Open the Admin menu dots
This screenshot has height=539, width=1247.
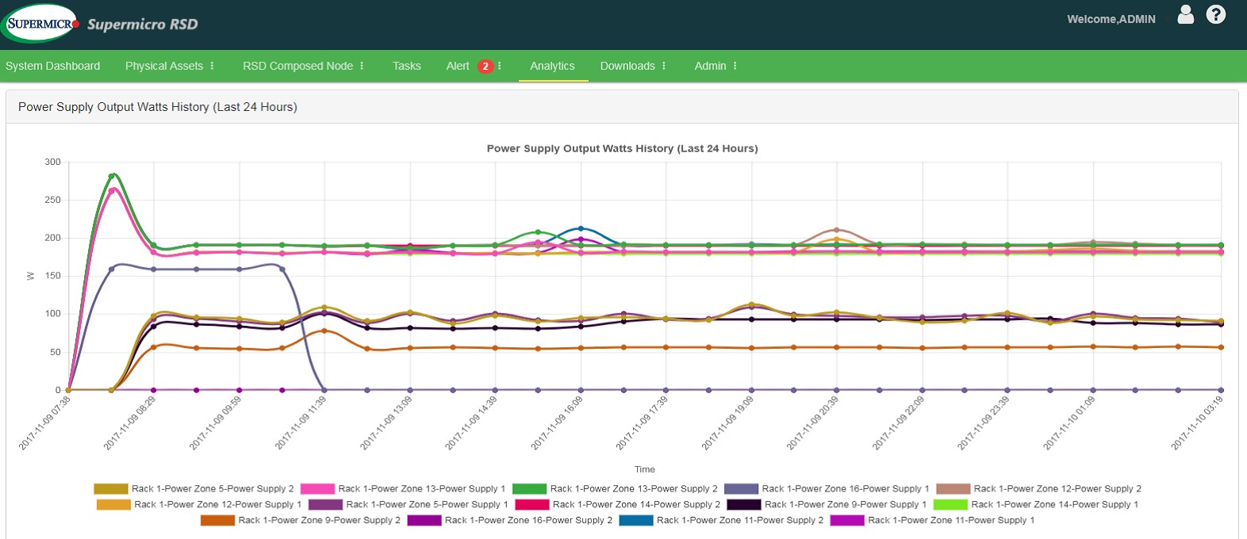(735, 66)
